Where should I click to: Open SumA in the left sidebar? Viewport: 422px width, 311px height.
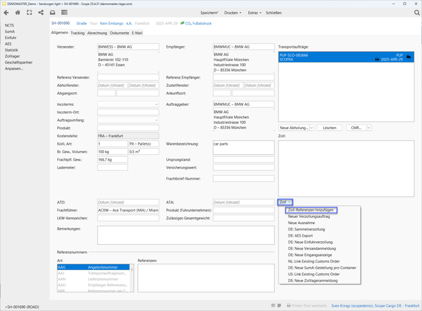[9, 31]
